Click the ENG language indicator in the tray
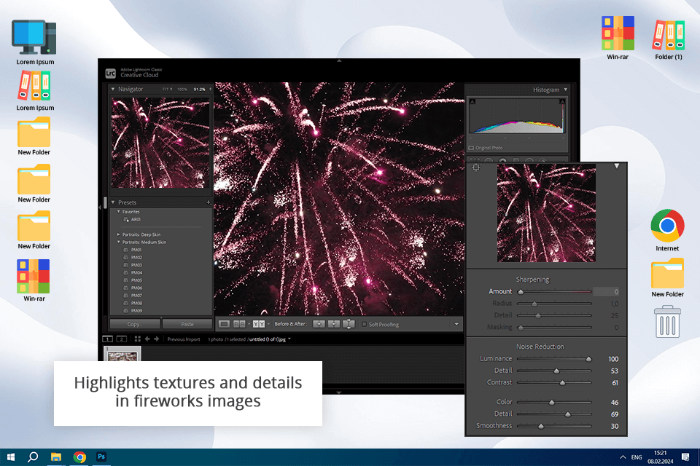This screenshot has height=466, width=700. pos(637,457)
